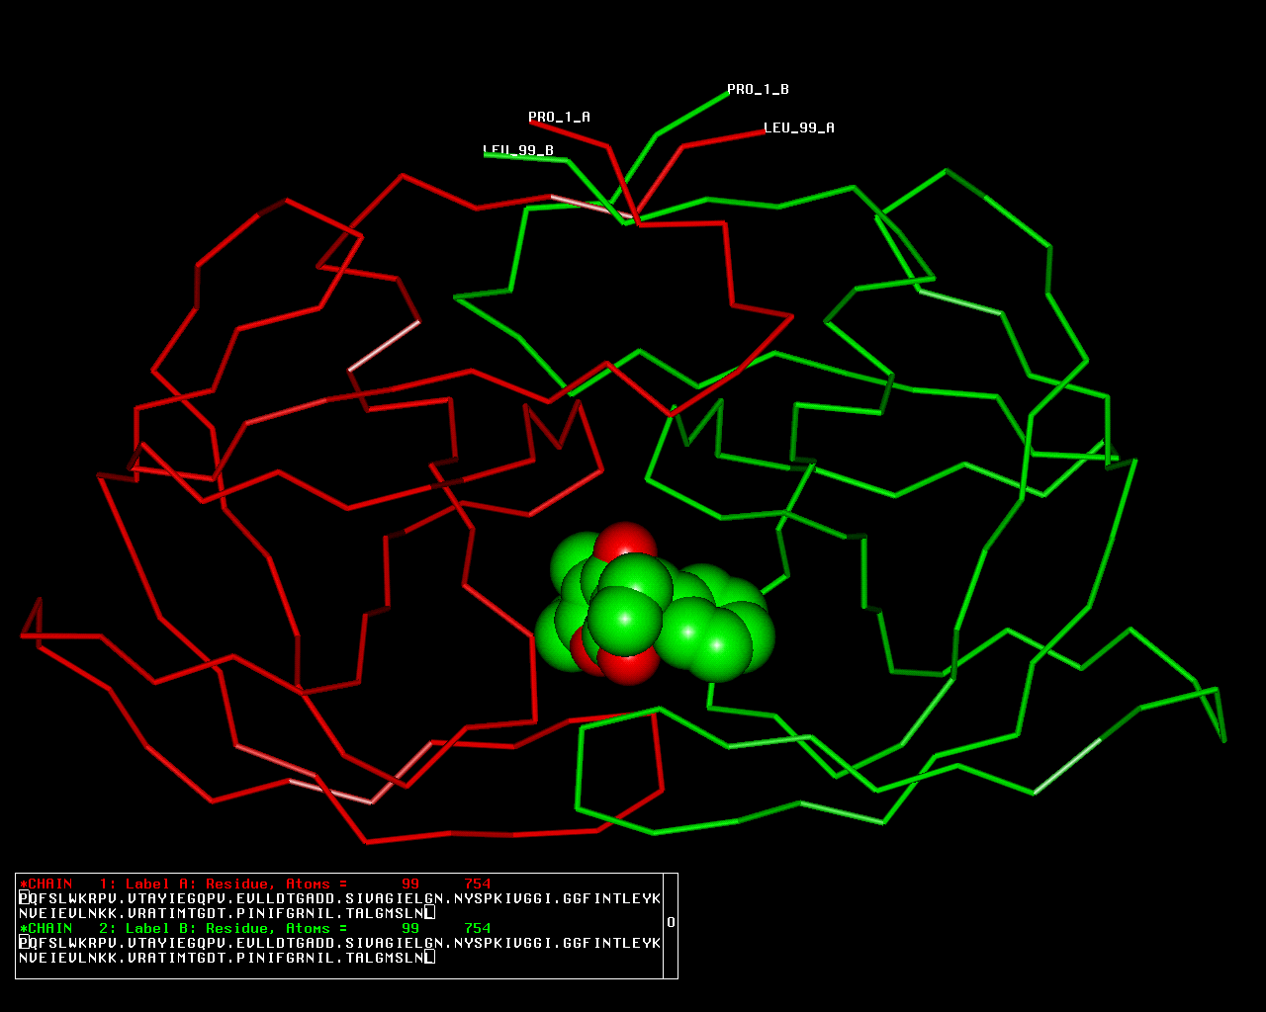
Task: Click the LEU_99_A terminal label
Action: (798, 127)
